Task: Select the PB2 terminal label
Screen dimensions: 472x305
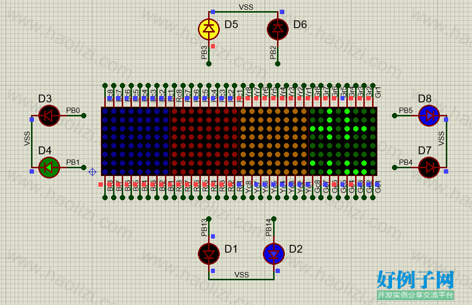Action: coord(273,52)
